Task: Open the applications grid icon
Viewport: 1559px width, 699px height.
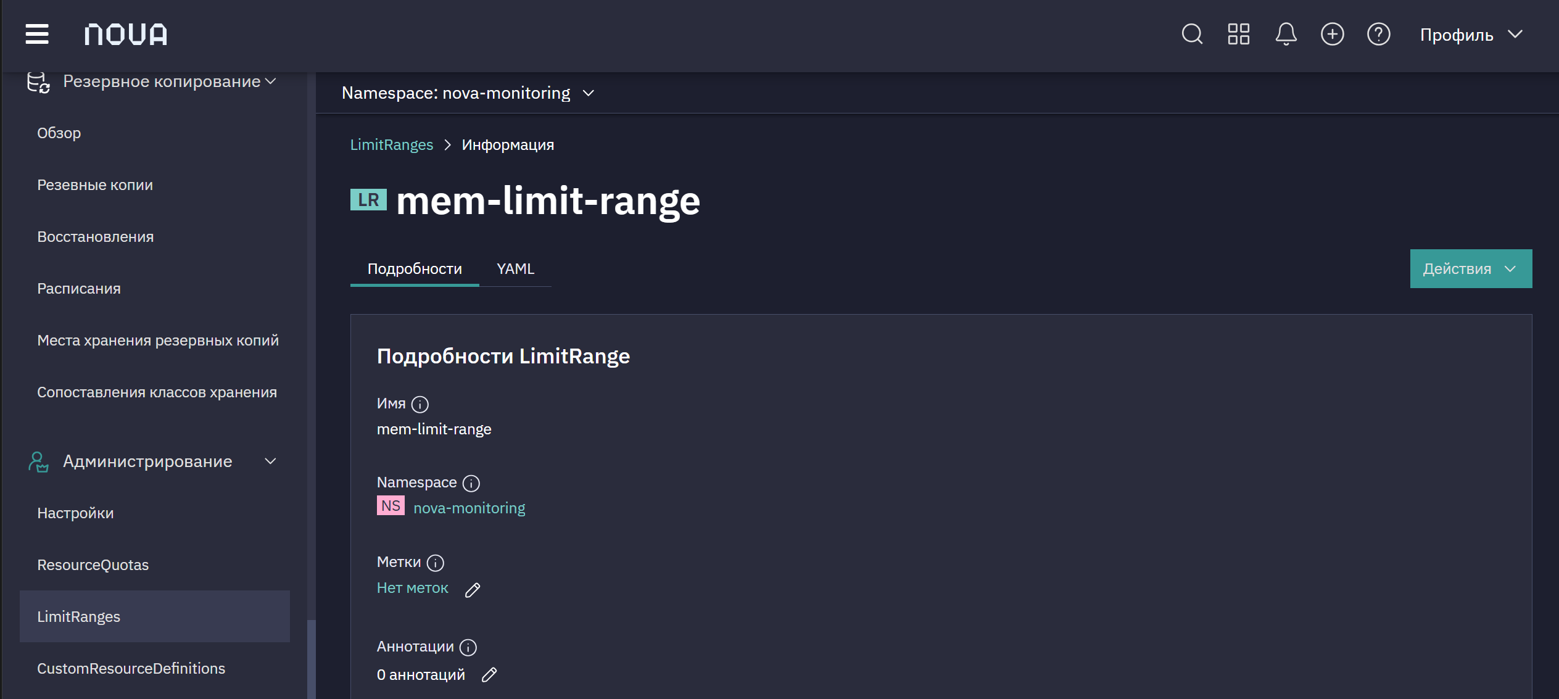Action: point(1238,34)
